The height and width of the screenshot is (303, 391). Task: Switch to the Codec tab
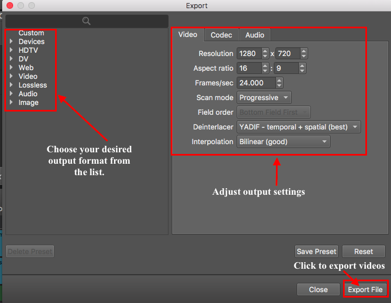(x=221, y=35)
